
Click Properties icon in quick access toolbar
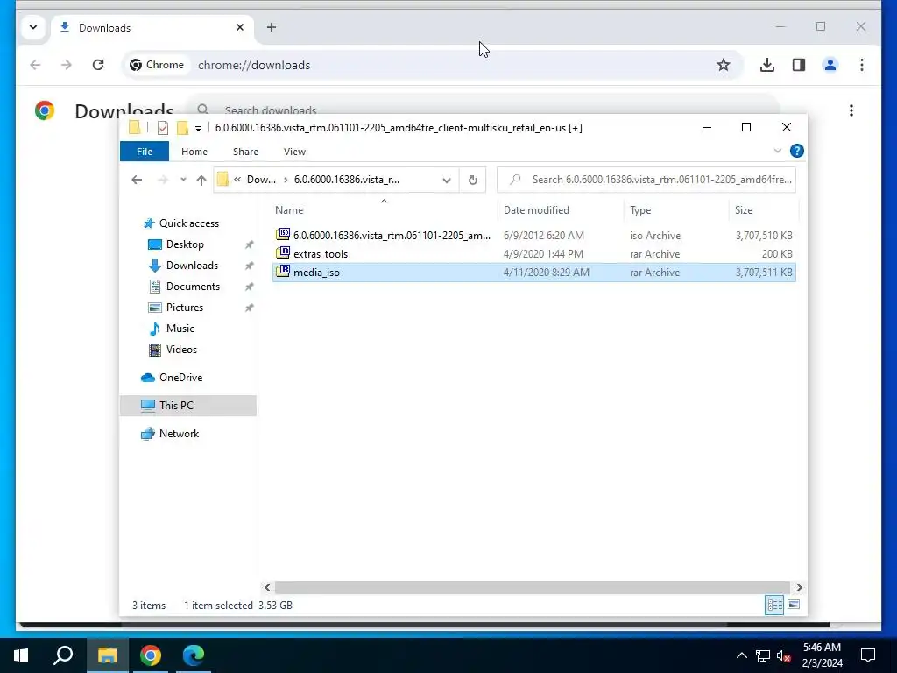click(x=163, y=128)
